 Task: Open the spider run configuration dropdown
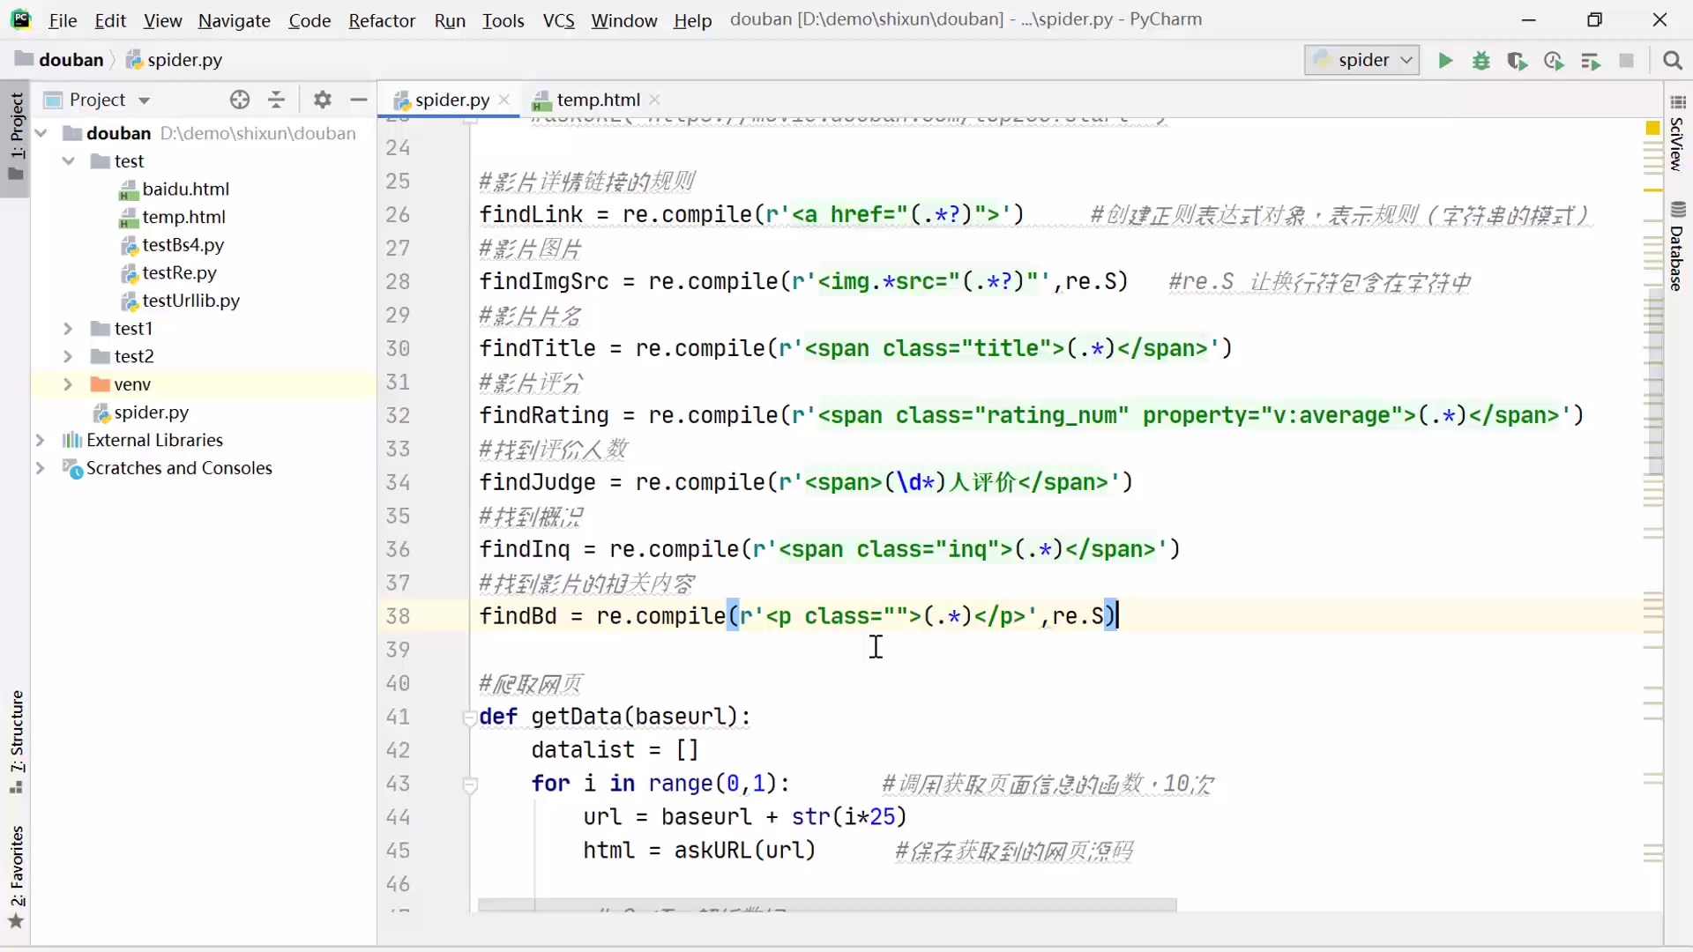pyautogui.click(x=1407, y=61)
